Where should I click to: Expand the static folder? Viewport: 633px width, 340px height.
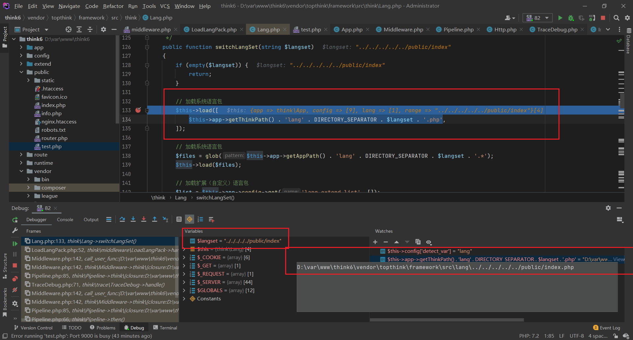click(28, 80)
